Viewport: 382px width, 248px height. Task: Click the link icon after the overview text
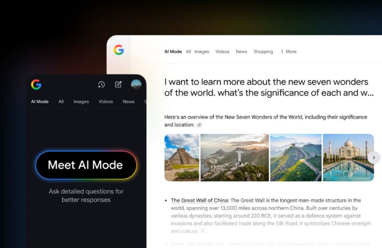coord(199,125)
